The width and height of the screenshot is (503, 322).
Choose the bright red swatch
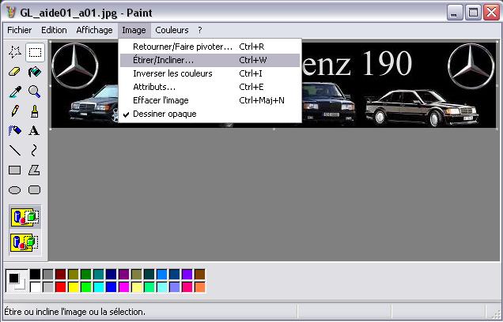tap(60, 287)
